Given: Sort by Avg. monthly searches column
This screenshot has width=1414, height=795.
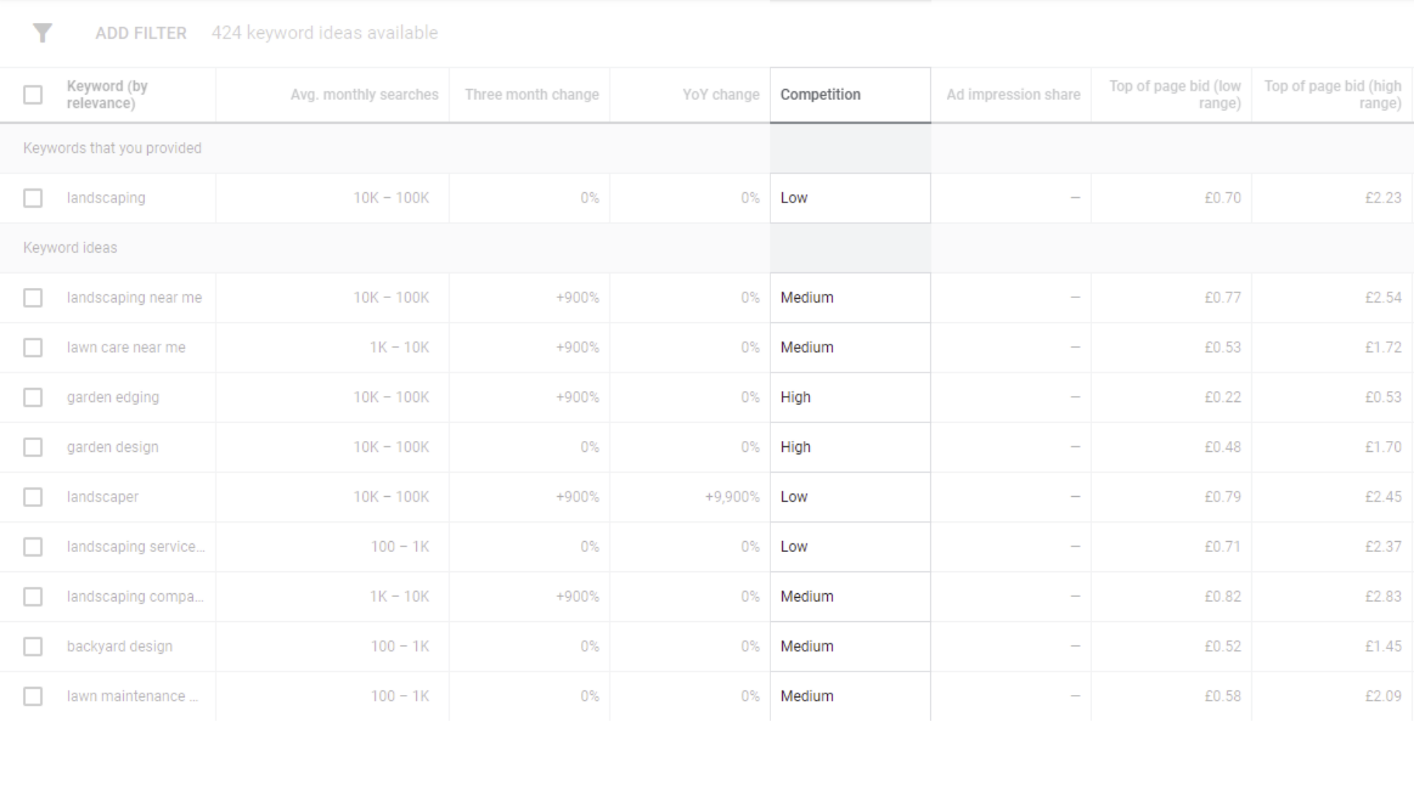Looking at the screenshot, I should coord(365,94).
